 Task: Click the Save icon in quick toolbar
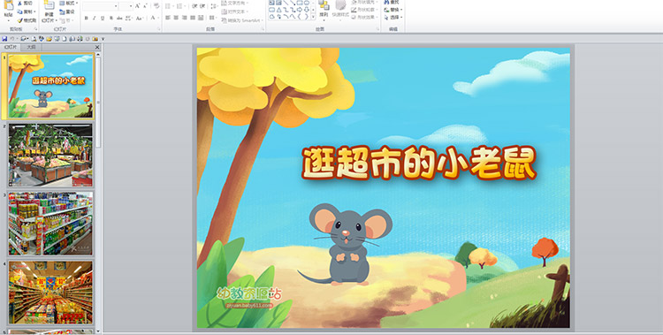click(x=4, y=39)
